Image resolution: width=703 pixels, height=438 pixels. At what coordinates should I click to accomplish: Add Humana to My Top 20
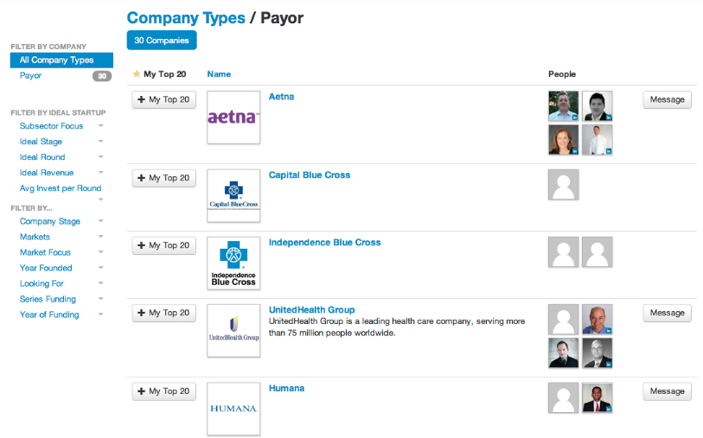tap(164, 392)
